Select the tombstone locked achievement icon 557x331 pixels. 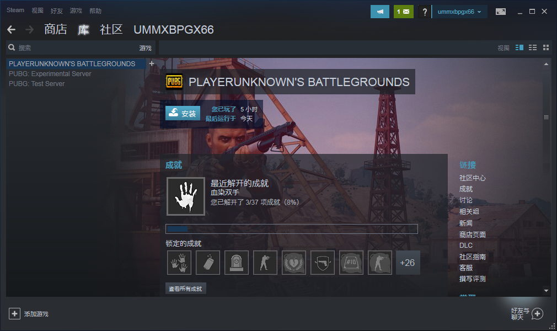click(237, 263)
